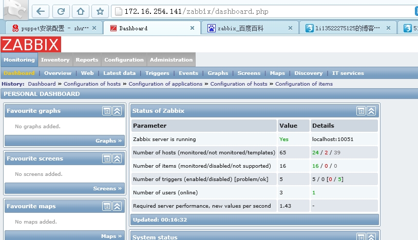
Task: Open the Discovery submenu
Action: pos(309,73)
